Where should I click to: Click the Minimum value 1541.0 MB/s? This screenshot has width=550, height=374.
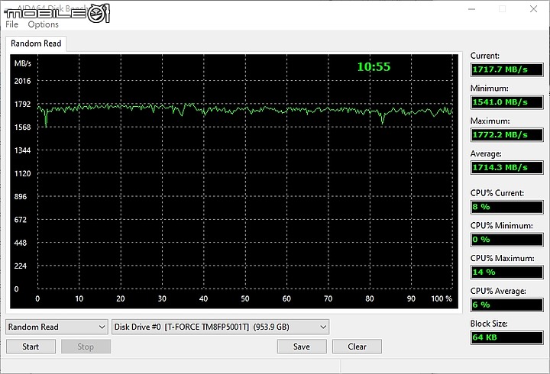pos(507,102)
